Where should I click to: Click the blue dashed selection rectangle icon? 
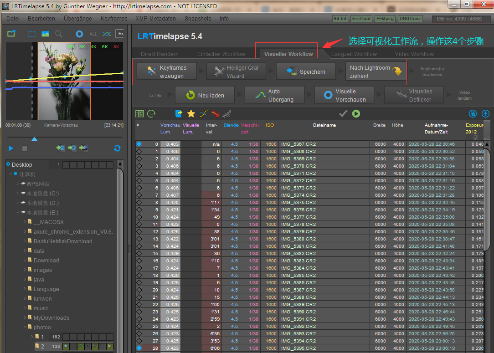coord(31,34)
